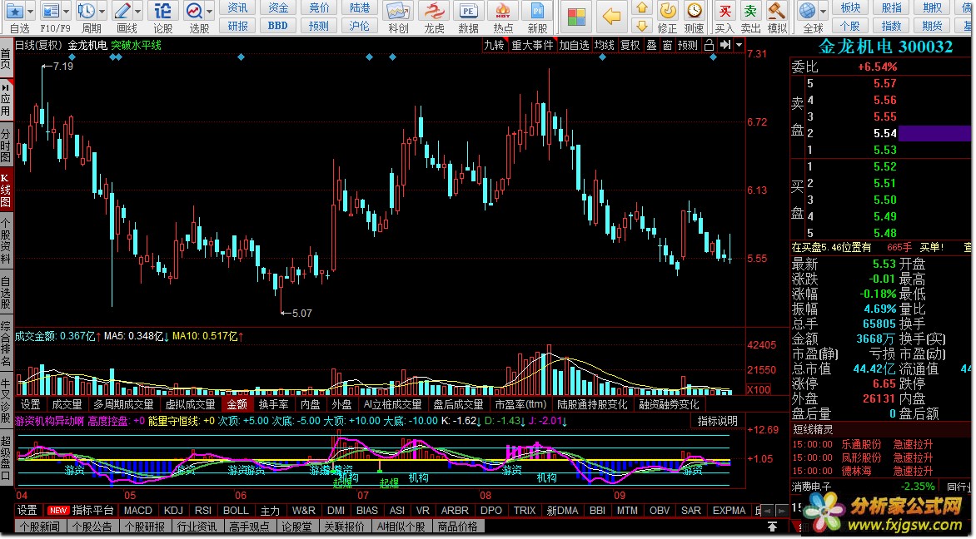Expand the 选股 dropdown arrow
The image size is (976, 539).
pos(209,11)
